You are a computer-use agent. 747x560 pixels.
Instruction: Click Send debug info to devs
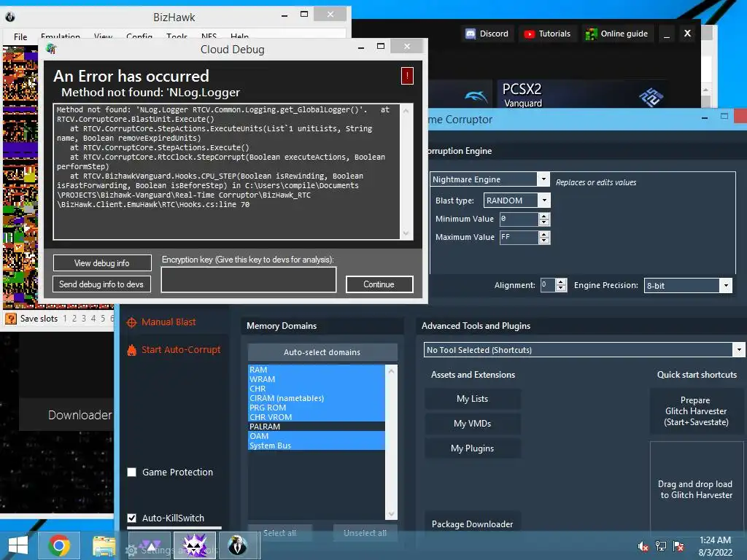point(101,284)
